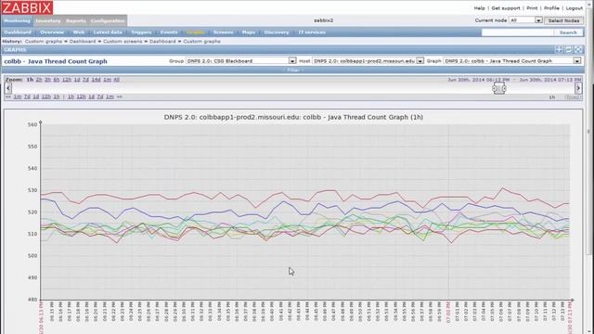The image size is (594, 334).
Task: Click the Help link
Action: (479, 8)
